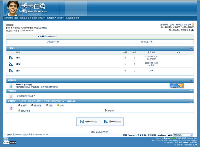This screenshot has height=147, width=200.
Task: Click the forum icon beside topic count 1
Action: click(11, 64)
